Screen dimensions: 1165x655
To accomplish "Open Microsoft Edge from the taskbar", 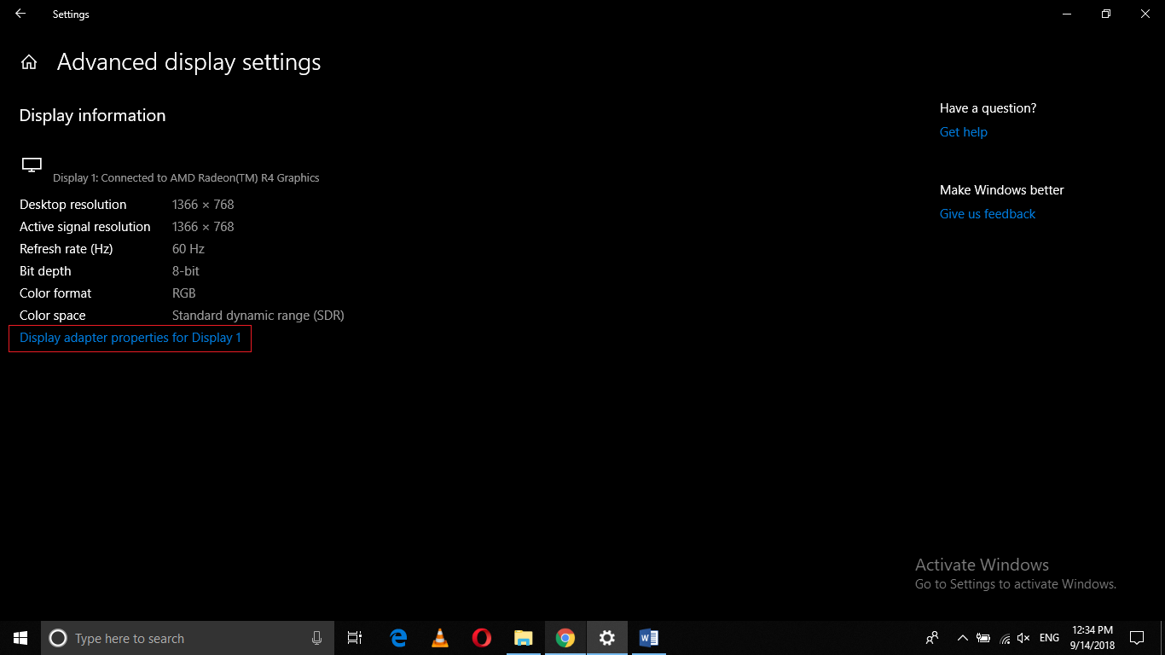I will coord(397,637).
